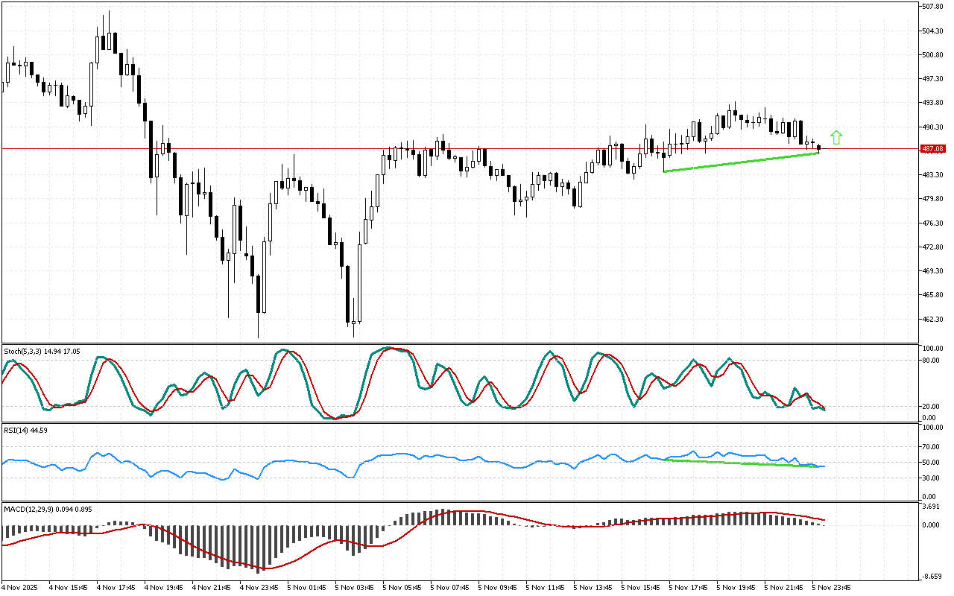Viewport: 954px width, 596px height.
Task: Select the green trendline in the RSI panel
Action: [742, 463]
